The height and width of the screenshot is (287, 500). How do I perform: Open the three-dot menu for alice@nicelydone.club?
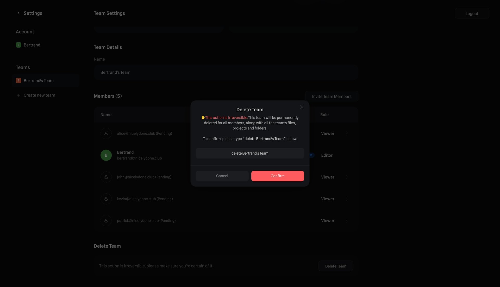(347, 133)
